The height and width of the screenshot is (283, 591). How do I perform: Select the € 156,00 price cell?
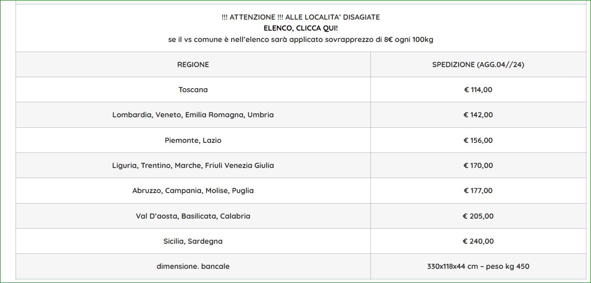[478, 140]
